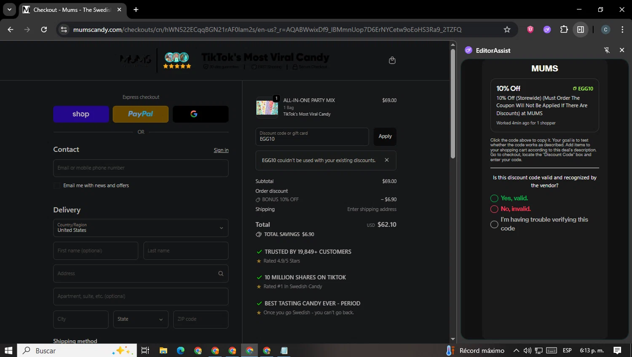Open the Chrome three-dot menu
Viewport: 632px width, 357px height.
pos(622,30)
